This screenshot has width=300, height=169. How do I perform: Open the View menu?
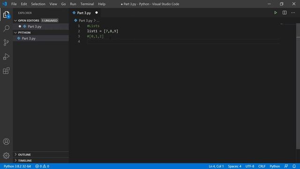53,4
